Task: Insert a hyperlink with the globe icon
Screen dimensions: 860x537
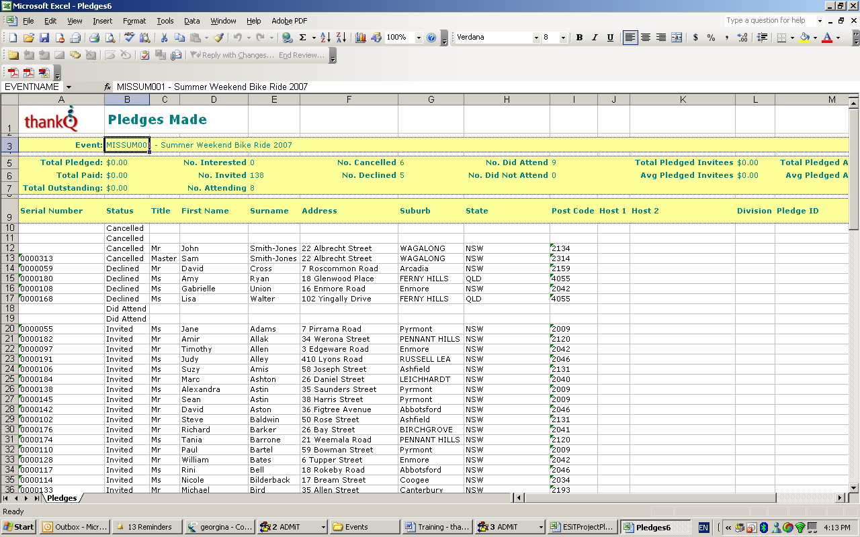Action: tap(288, 38)
